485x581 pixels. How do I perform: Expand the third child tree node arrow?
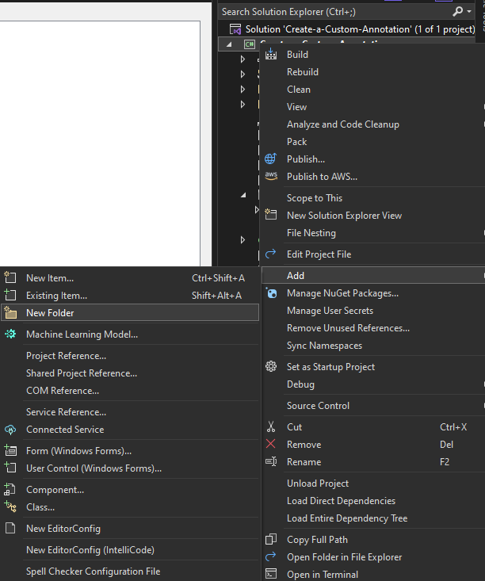click(x=242, y=90)
